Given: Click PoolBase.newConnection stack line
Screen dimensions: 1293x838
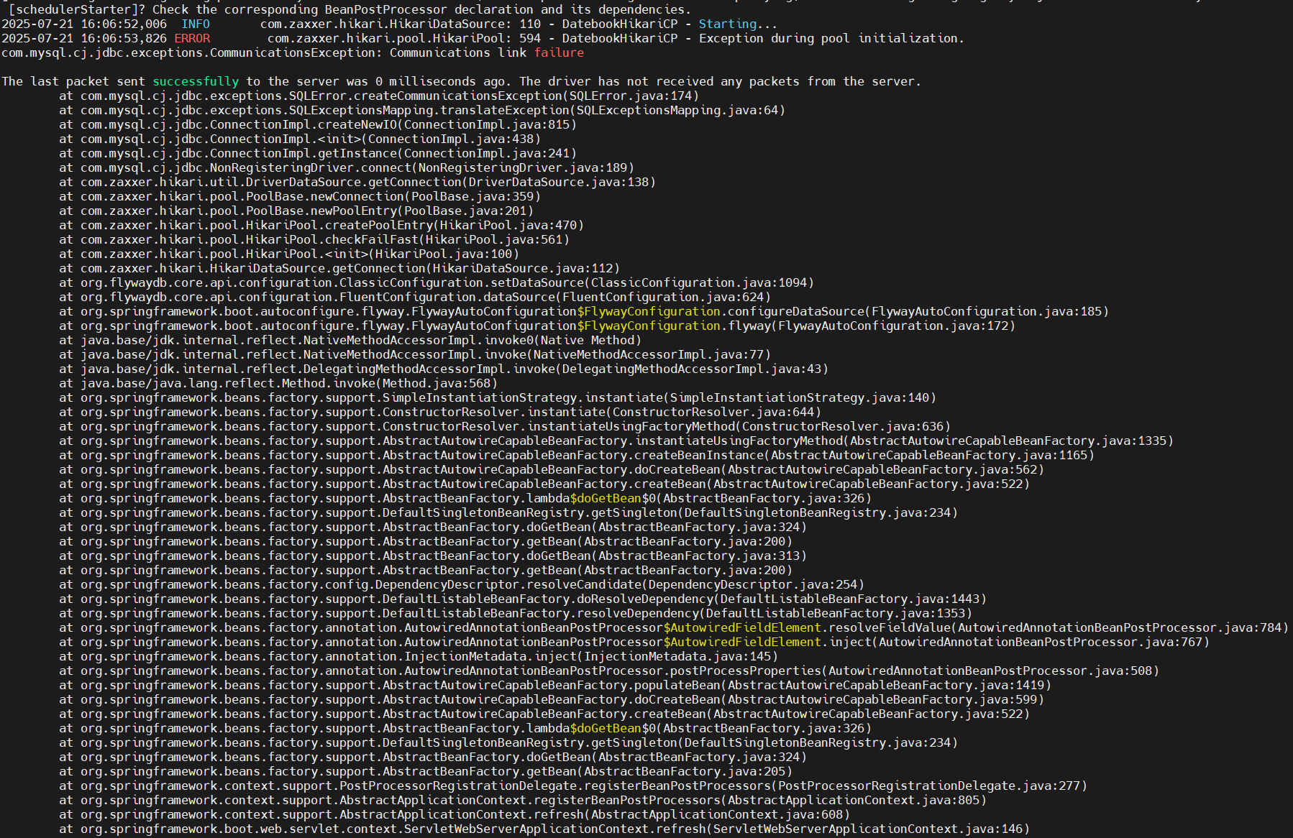Looking at the screenshot, I should coord(300,197).
